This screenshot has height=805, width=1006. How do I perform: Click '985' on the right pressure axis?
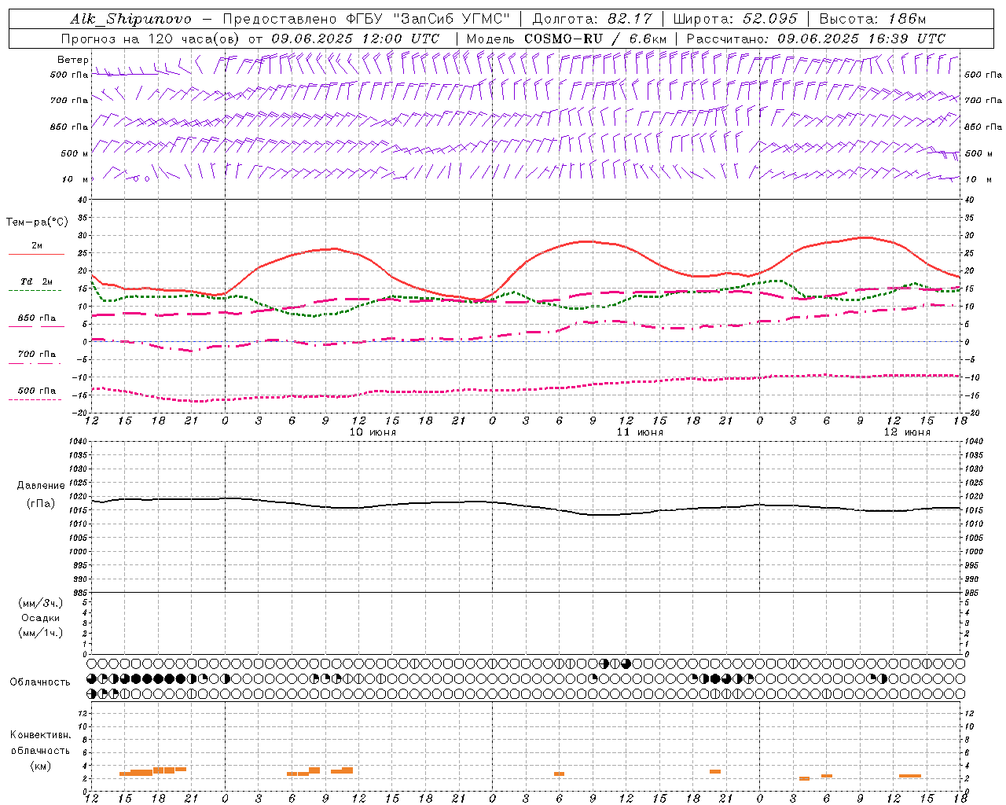[973, 593]
